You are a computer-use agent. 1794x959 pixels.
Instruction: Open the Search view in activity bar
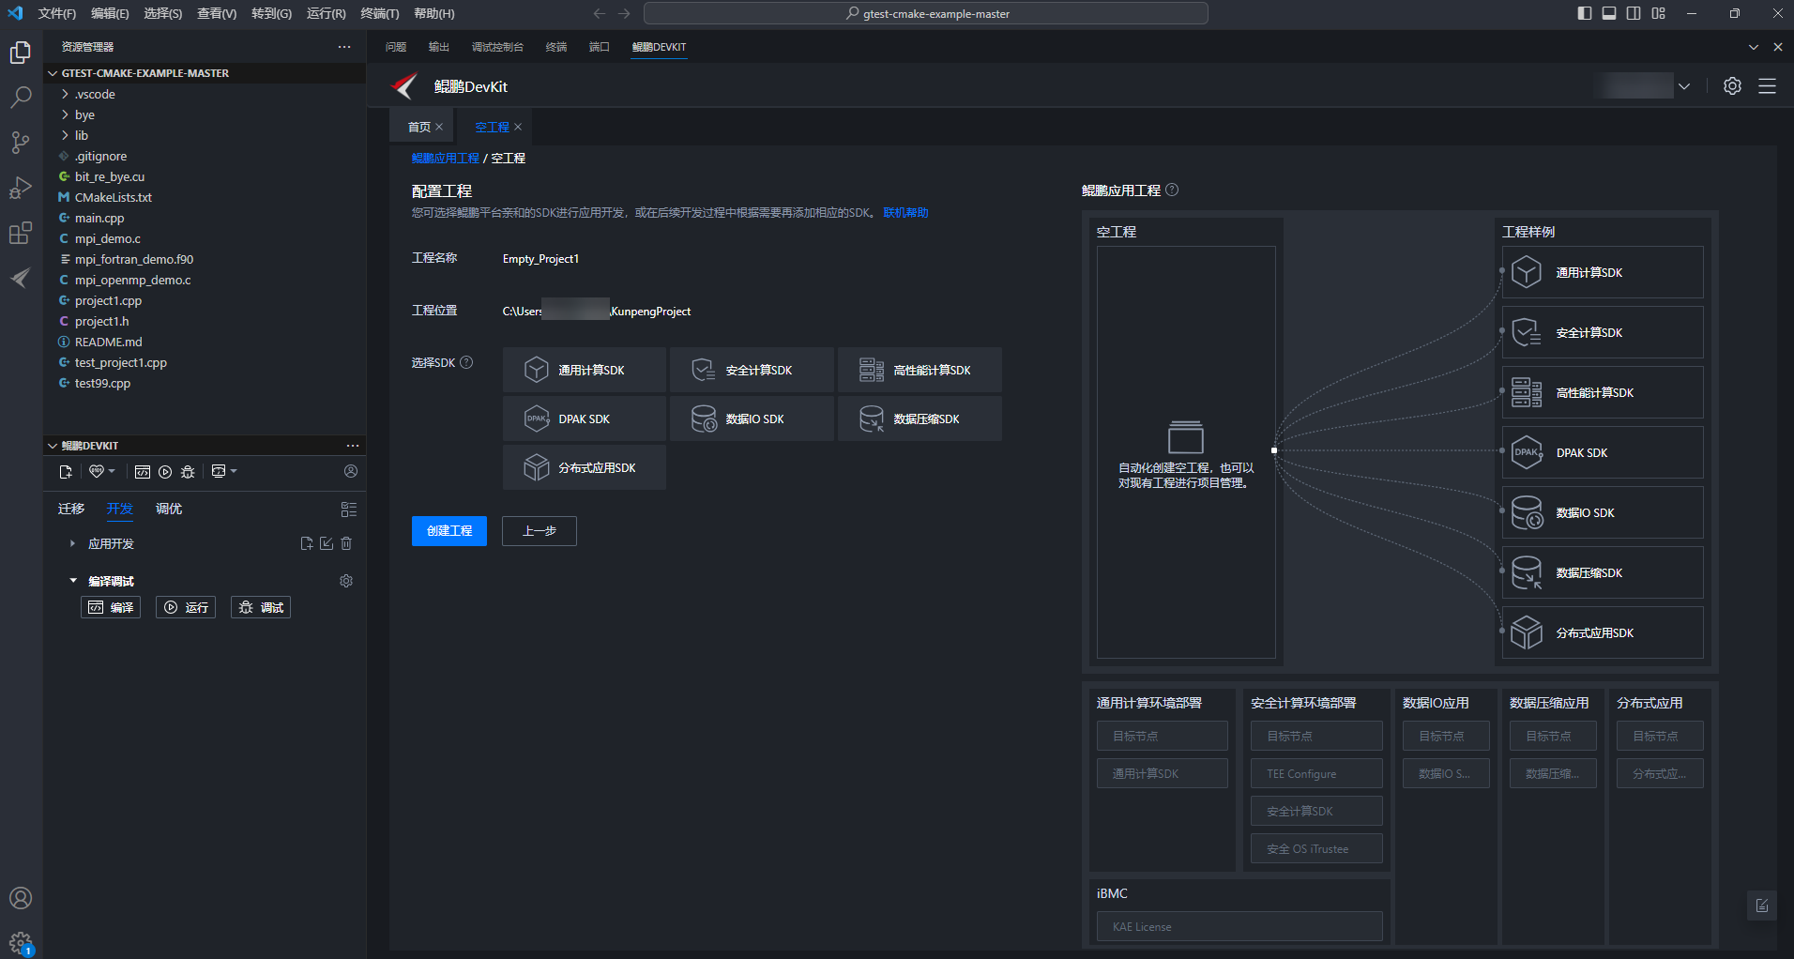click(x=21, y=98)
